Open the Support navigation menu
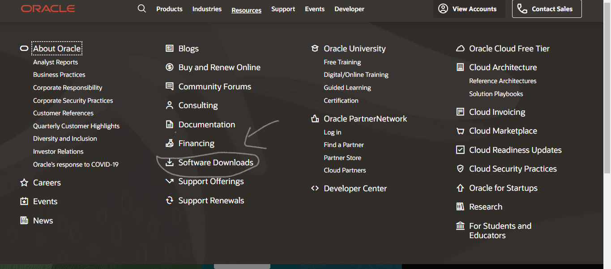This screenshot has width=611, height=269. [283, 9]
